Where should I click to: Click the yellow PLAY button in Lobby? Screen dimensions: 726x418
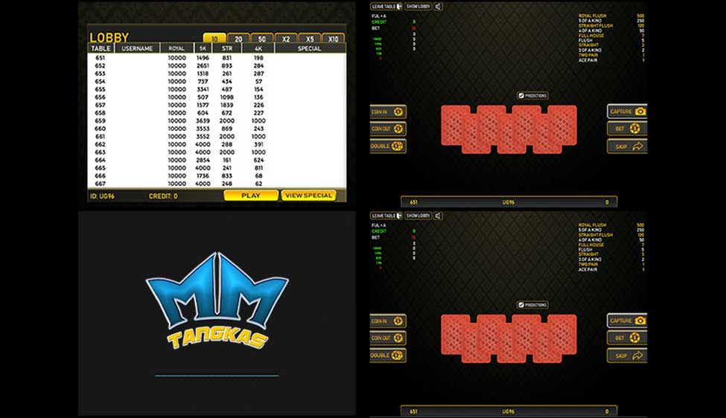point(251,196)
